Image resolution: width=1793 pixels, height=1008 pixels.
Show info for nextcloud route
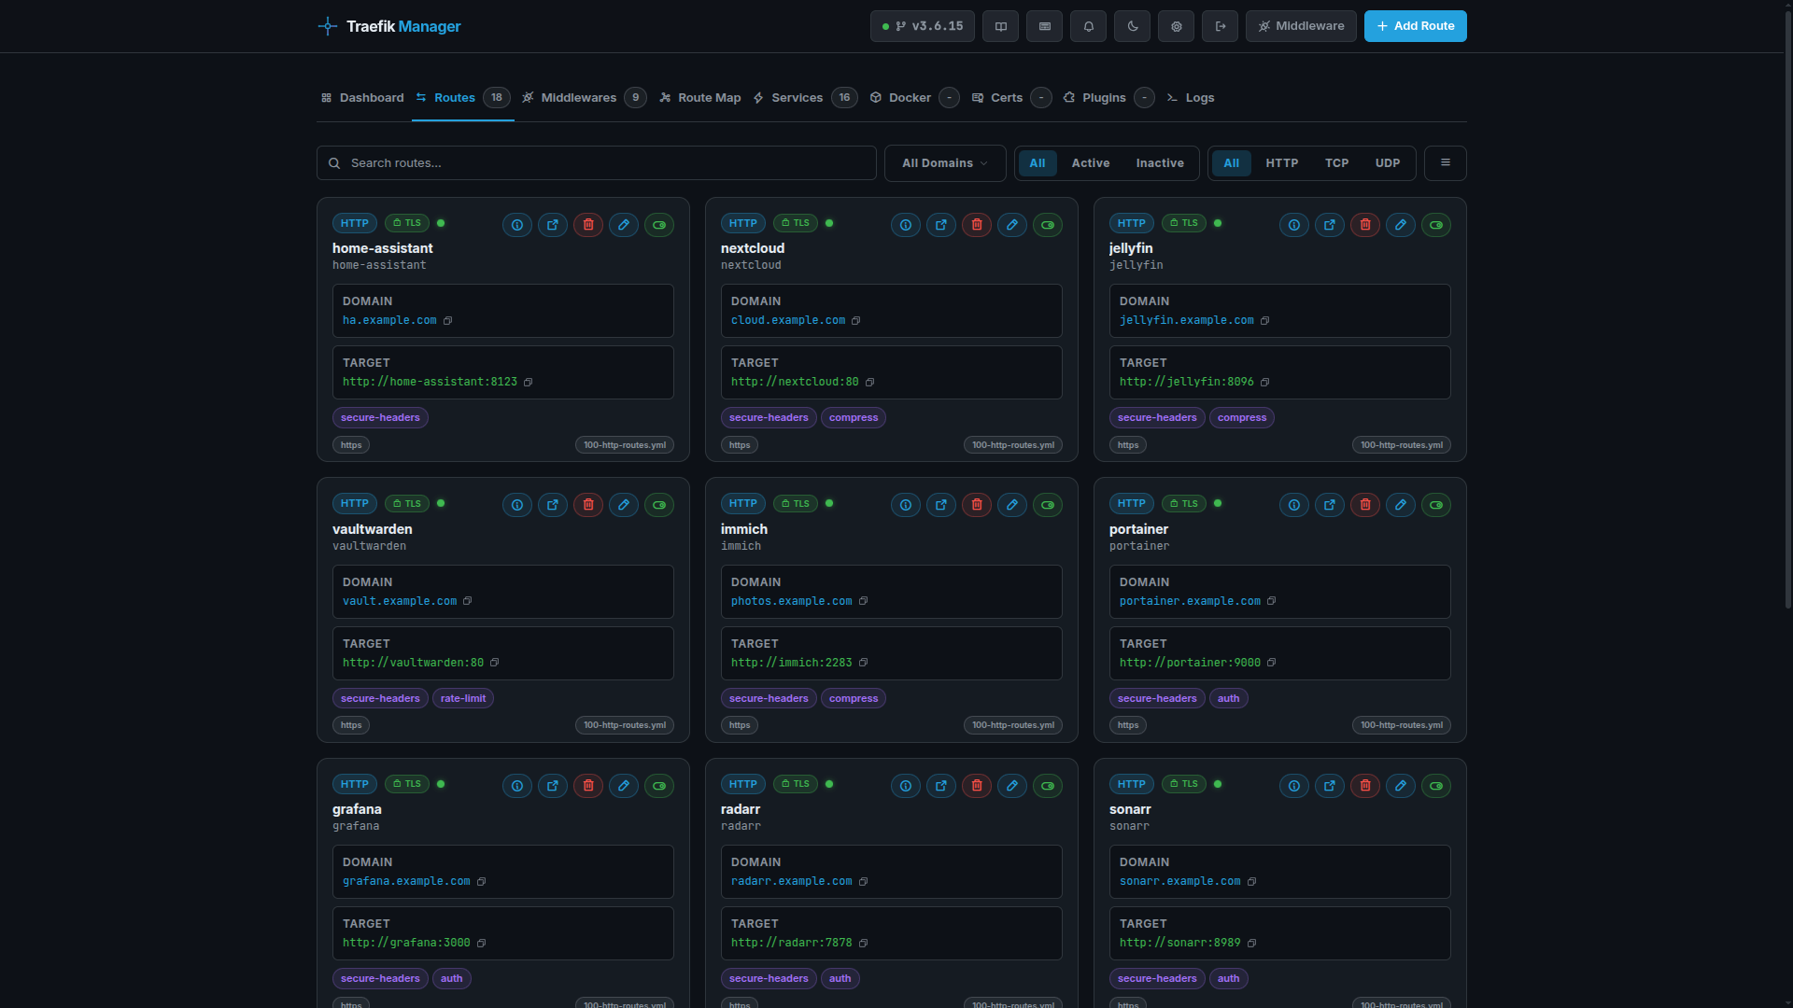click(906, 225)
